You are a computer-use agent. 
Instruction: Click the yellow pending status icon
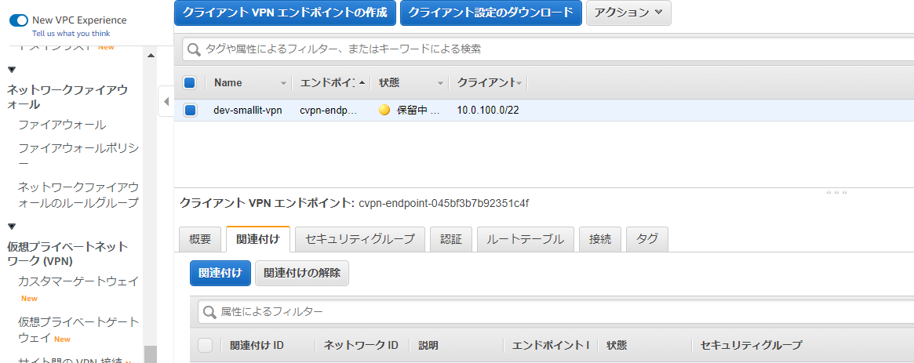(384, 111)
